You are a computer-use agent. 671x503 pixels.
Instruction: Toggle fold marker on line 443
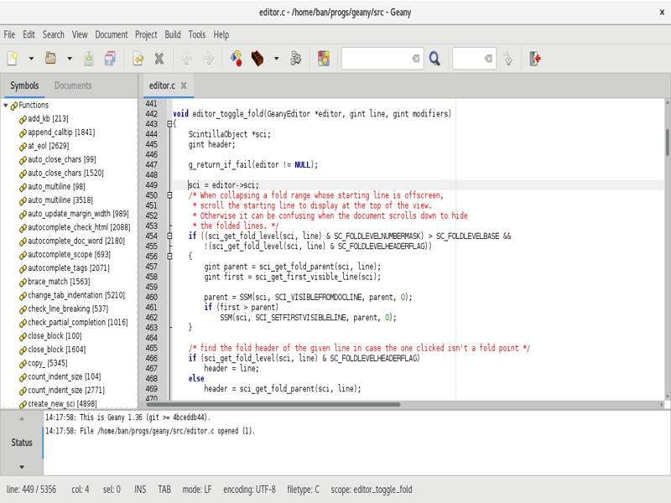(170, 124)
